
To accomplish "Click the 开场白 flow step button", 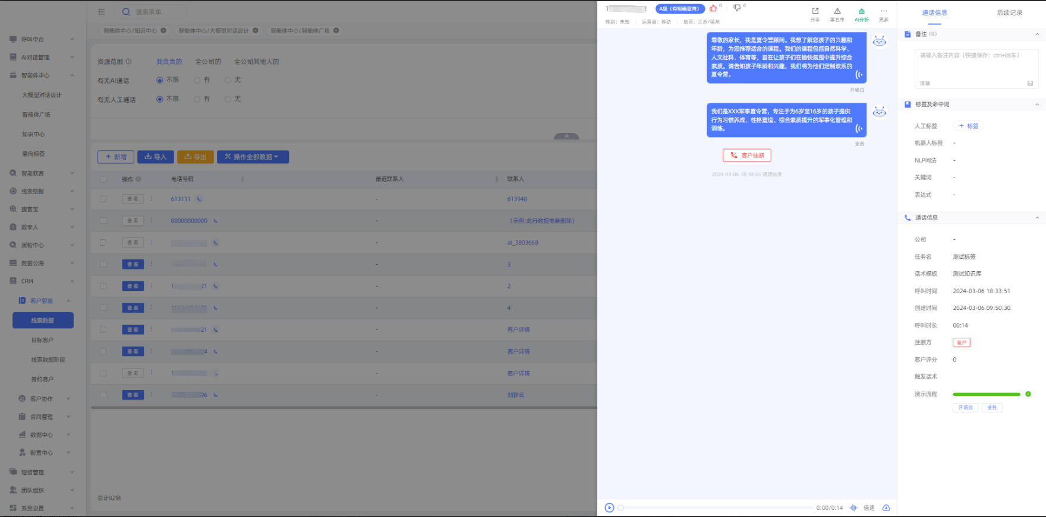I will click(x=965, y=407).
